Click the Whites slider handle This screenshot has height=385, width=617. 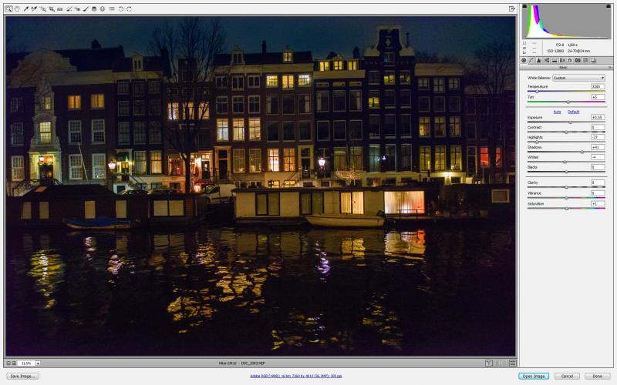tap(565, 162)
